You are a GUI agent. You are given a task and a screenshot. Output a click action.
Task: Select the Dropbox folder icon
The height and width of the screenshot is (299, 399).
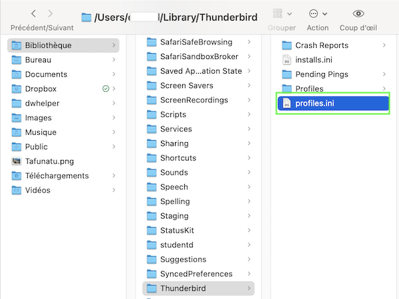(17, 89)
